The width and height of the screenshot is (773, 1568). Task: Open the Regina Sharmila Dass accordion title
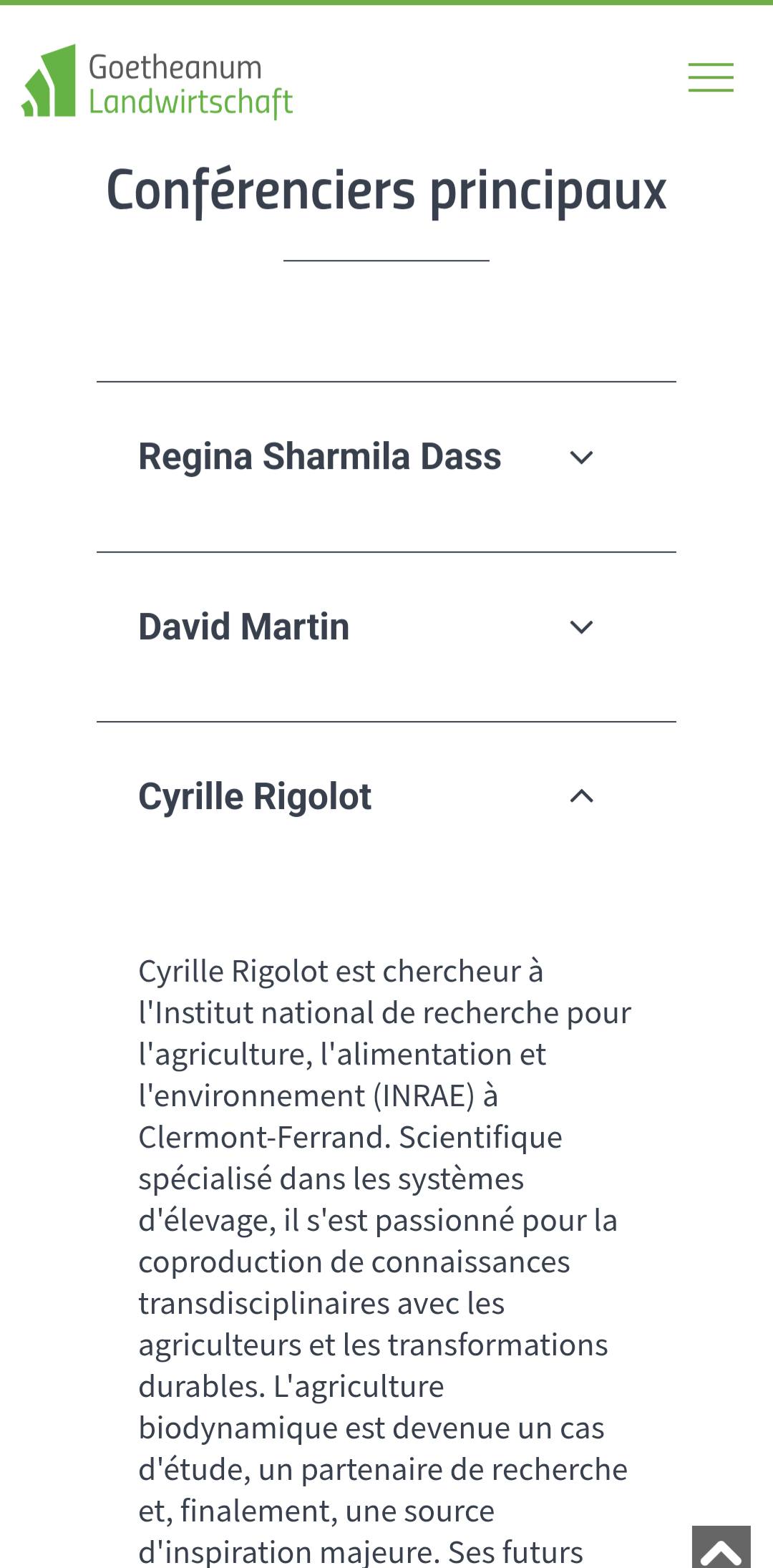pyautogui.click(x=319, y=457)
